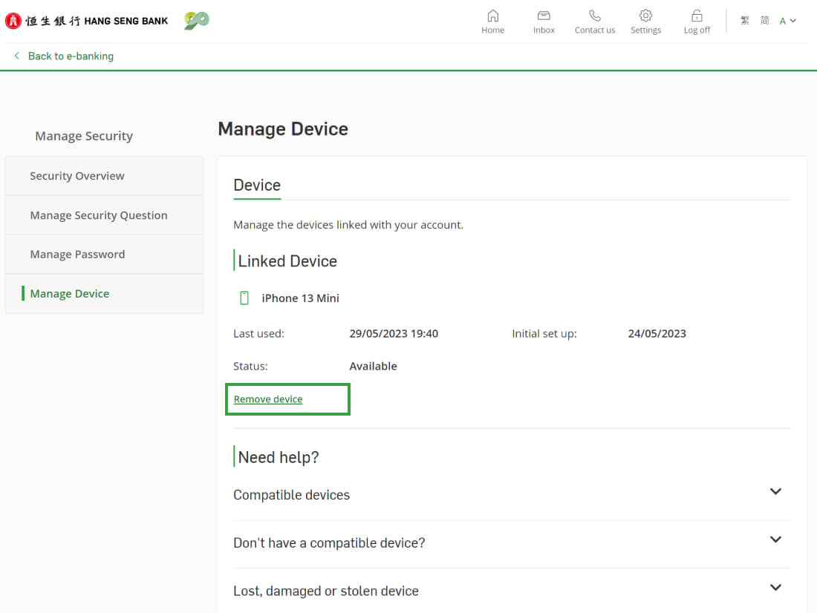
Task: Expand Don't have a compatible device section
Action: point(775,540)
